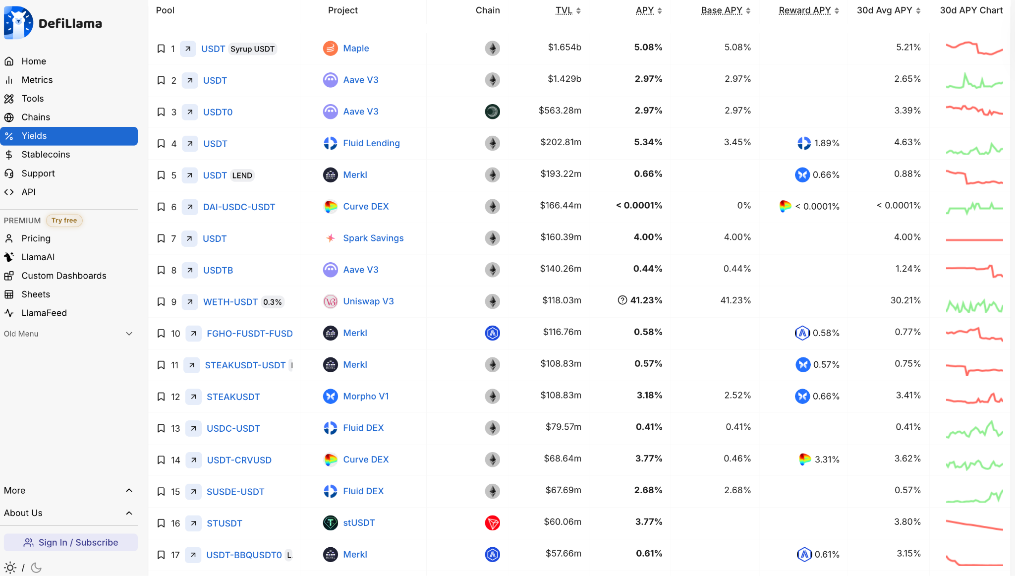Image resolution: width=1015 pixels, height=576 pixels.
Task: Click the Sign In / Subscribe button
Action: [x=71, y=542]
